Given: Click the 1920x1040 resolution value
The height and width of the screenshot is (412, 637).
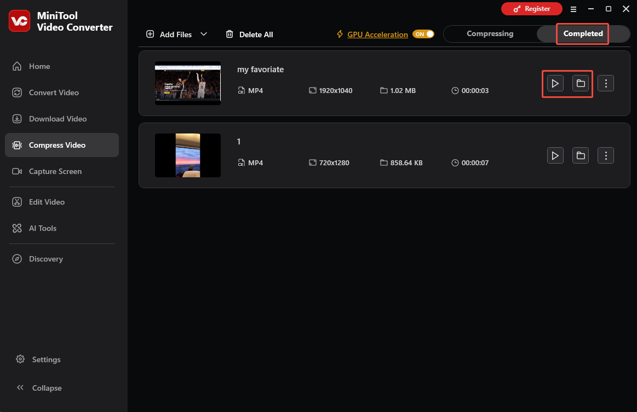Looking at the screenshot, I should pyautogui.click(x=336, y=90).
